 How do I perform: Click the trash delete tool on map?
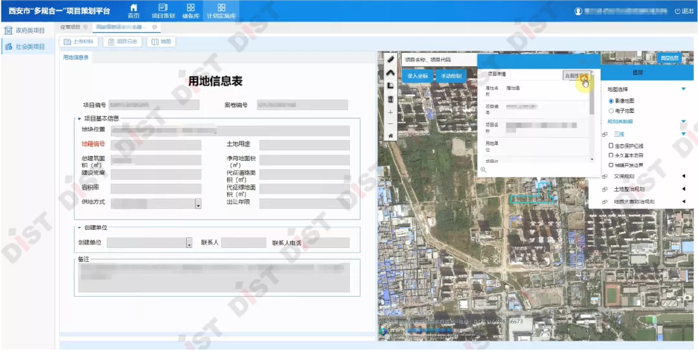pos(390,99)
